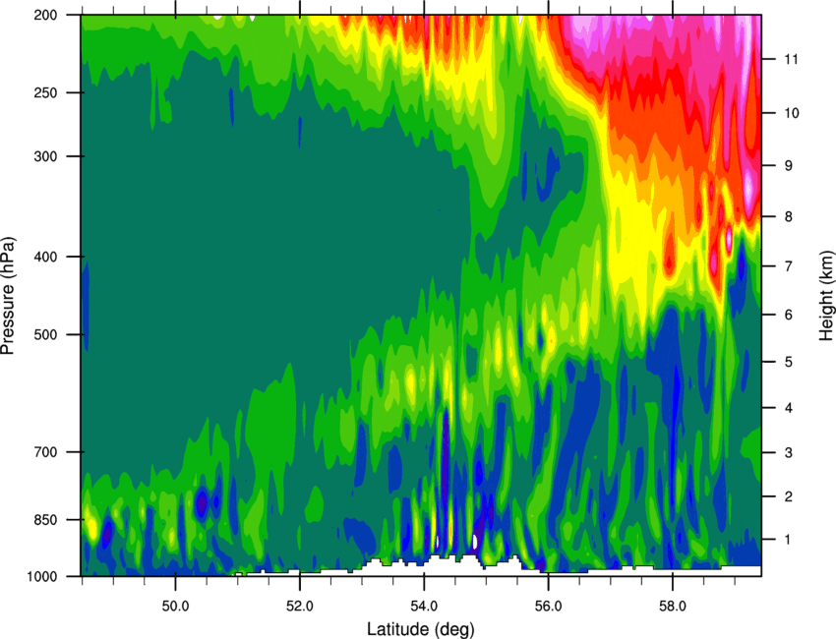Click the 11 km height label
The image size is (836, 639).
pyautogui.click(x=792, y=59)
